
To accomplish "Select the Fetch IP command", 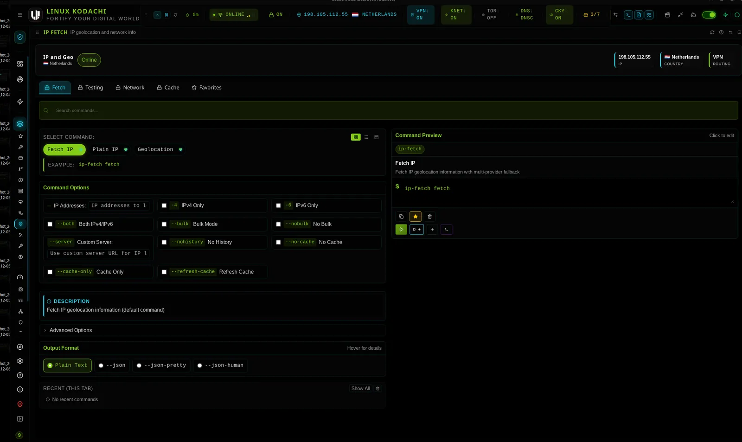I will pos(64,150).
